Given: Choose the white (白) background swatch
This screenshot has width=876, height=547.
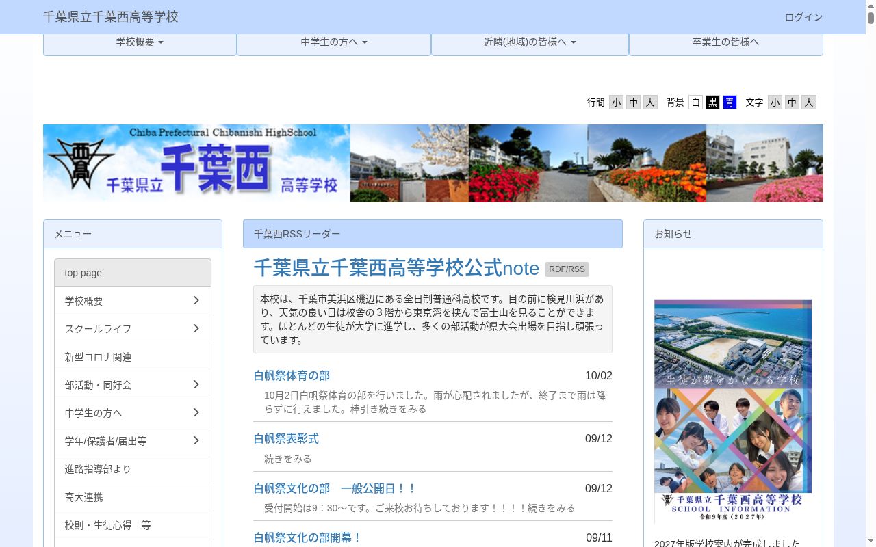Looking at the screenshot, I should (x=696, y=103).
